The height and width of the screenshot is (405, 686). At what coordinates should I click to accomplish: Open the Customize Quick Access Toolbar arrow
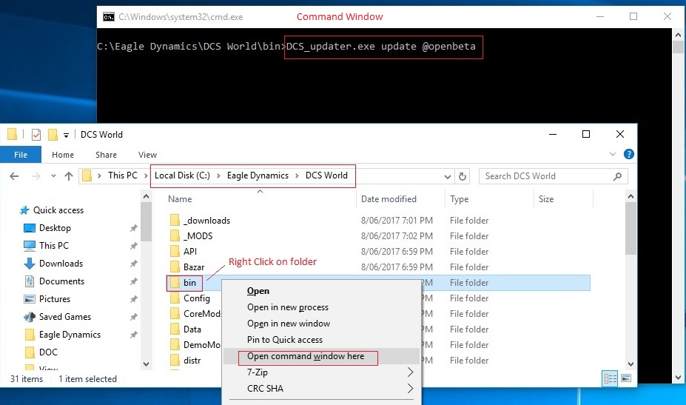66,135
